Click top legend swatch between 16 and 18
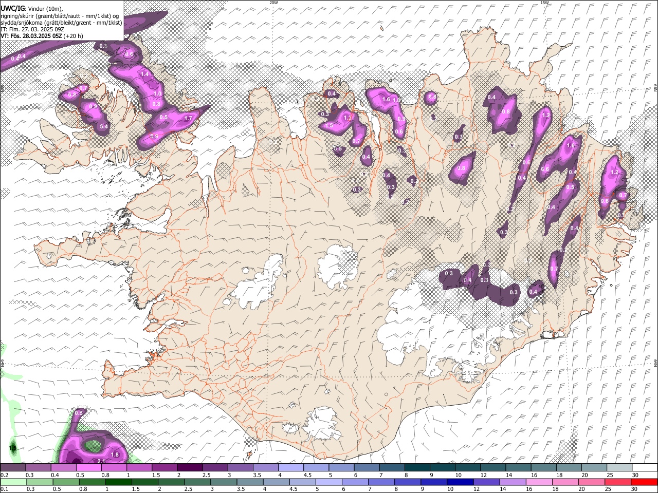Image resolution: width=658 pixels, height=493 pixels. [543, 468]
